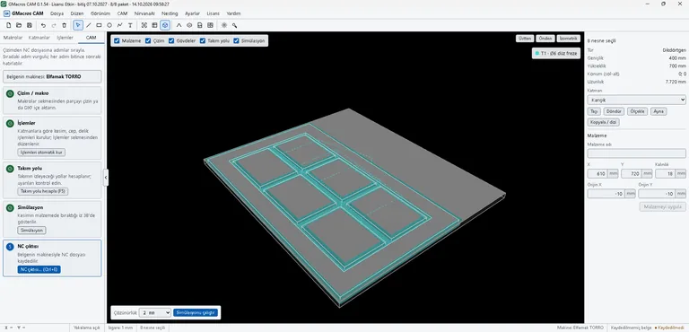Image resolution: width=689 pixels, height=332 pixels.
Task: Select the rectangle drawing tool
Action: point(99,25)
